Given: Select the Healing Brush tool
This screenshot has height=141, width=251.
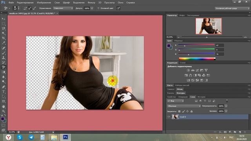Looking at the screenshot, I should 4,48.
